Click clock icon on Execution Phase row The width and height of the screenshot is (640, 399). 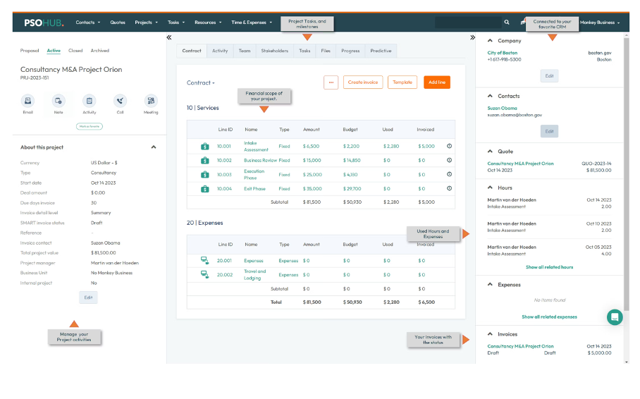coord(449,174)
